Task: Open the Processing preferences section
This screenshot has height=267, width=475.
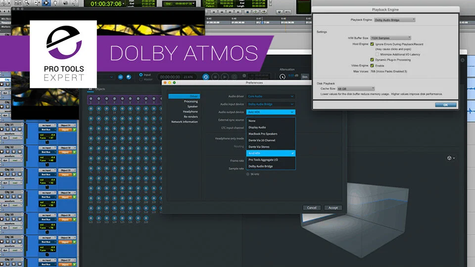Action: pyautogui.click(x=190, y=101)
